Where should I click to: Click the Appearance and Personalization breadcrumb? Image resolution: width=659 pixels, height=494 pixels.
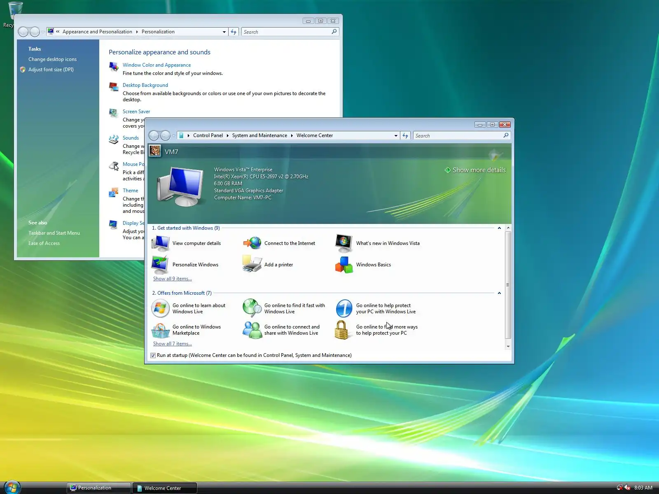tap(97, 32)
